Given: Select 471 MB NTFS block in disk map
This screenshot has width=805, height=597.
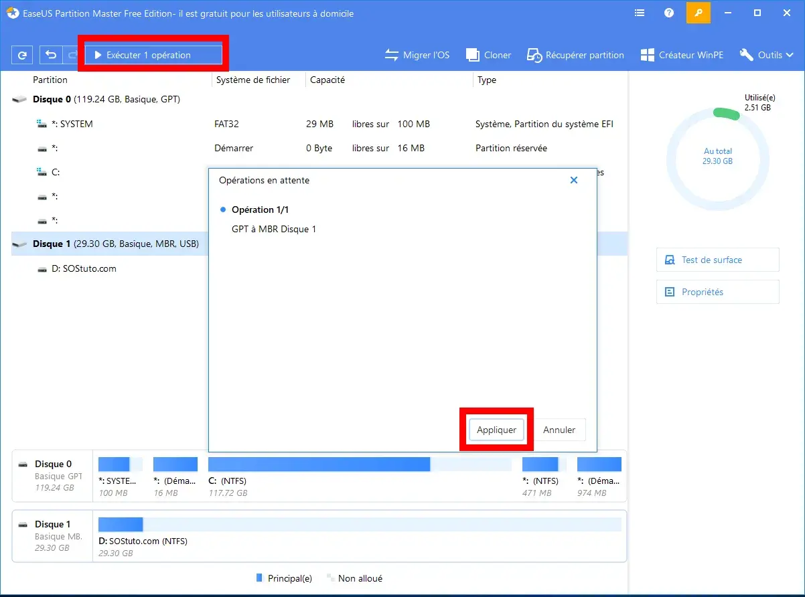Looking at the screenshot, I should [x=544, y=477].
